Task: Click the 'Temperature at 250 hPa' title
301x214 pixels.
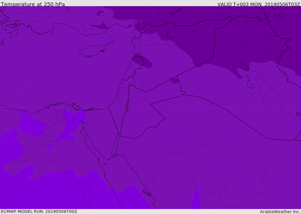Action: click(x=33, y=4)
